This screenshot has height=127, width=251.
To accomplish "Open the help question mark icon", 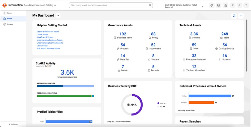I will [246, 5].
